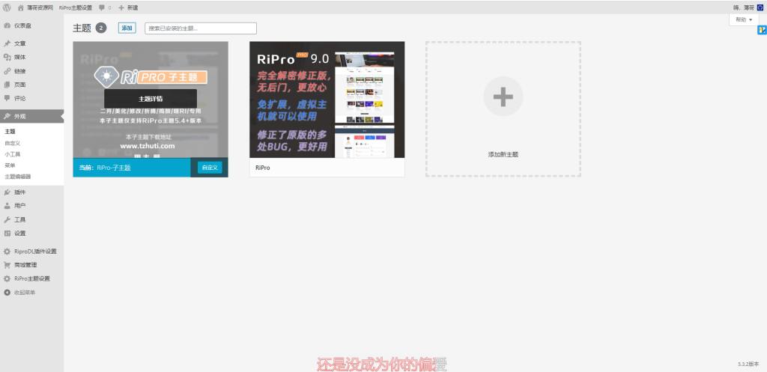Open the 仪表盘 dashboard icon

coord(7,25)
